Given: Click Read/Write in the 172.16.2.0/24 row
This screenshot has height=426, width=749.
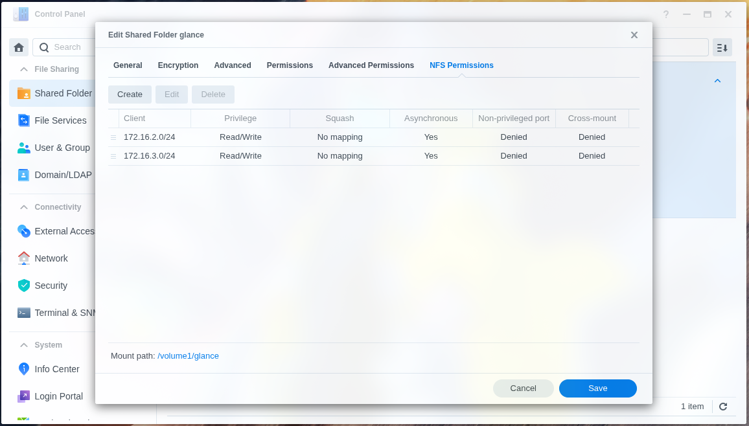Looking at the screenshot, I should click(x=240, y=137).
